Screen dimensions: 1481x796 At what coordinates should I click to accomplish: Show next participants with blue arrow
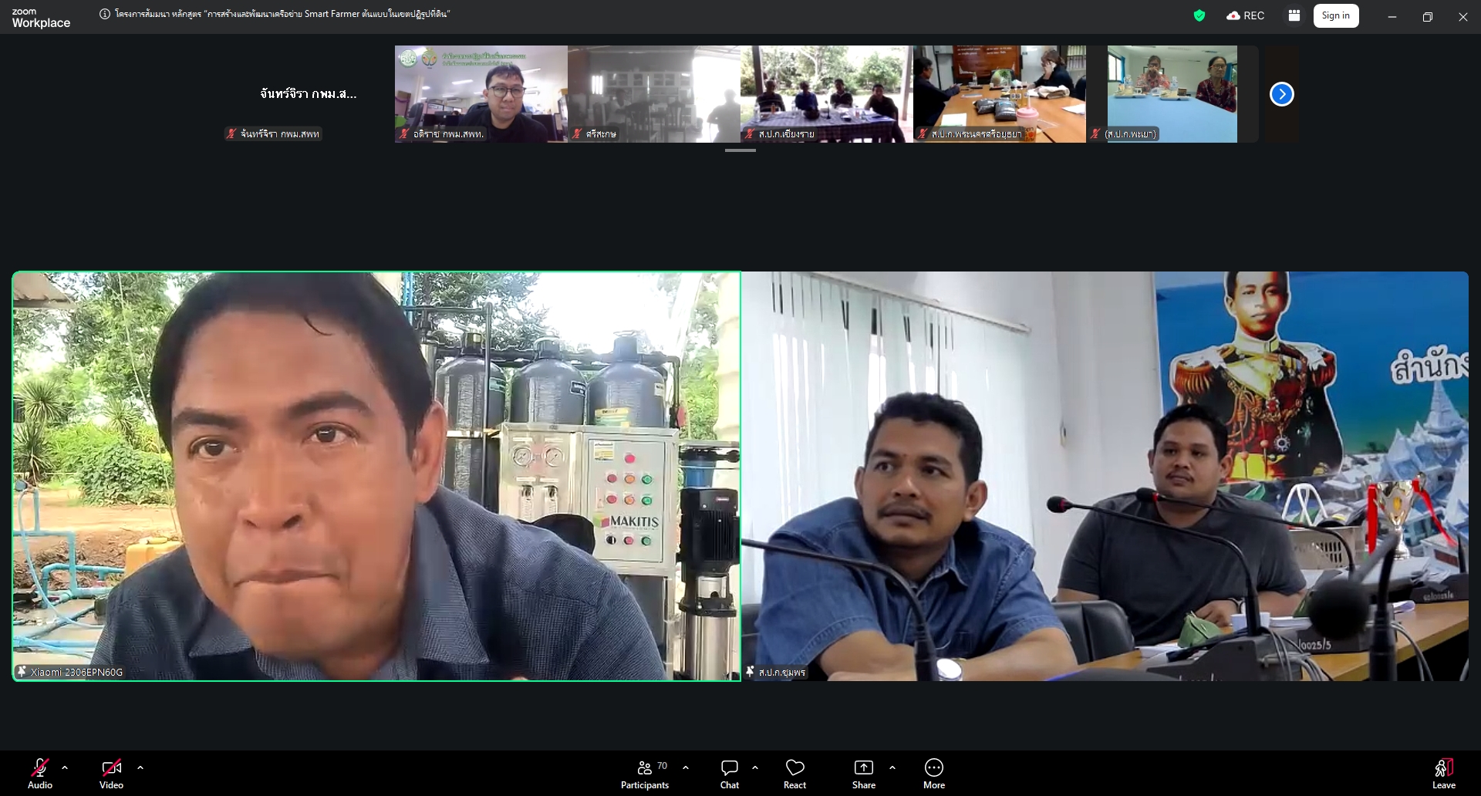point(1282,94)
